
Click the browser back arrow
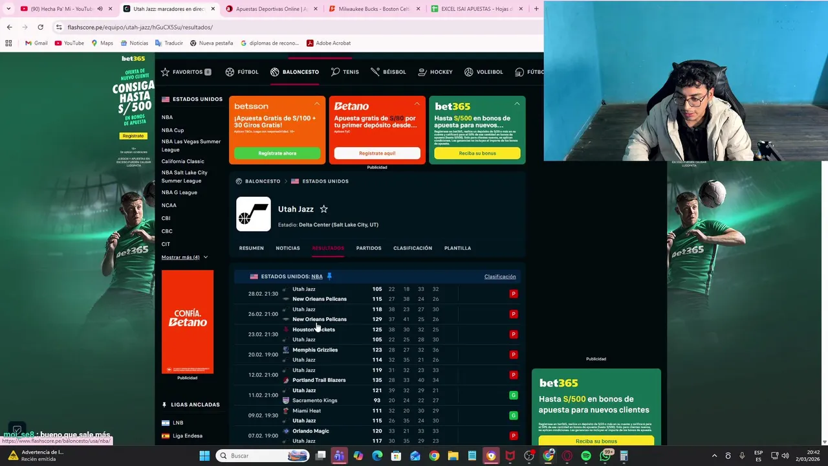click(x=9, y=27)
